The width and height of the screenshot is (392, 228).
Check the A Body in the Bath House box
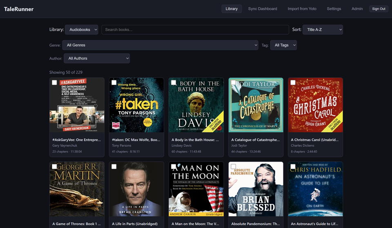click(174, 82)
